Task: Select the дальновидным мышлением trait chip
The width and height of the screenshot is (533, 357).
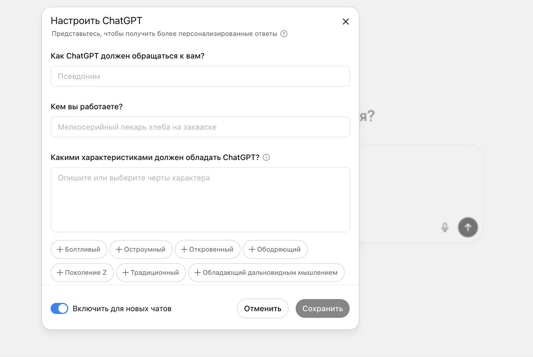Action: 266,273
